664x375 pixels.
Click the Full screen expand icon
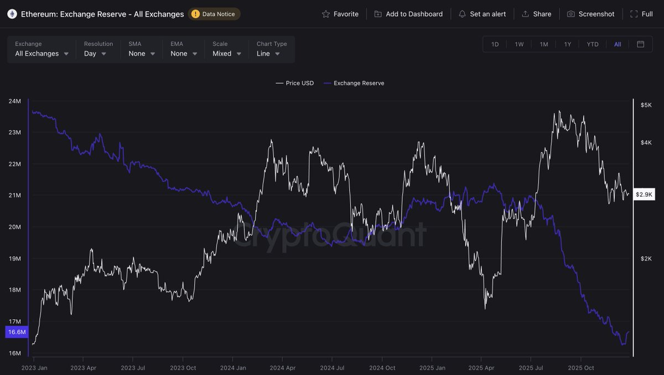[x=634, y=14]
